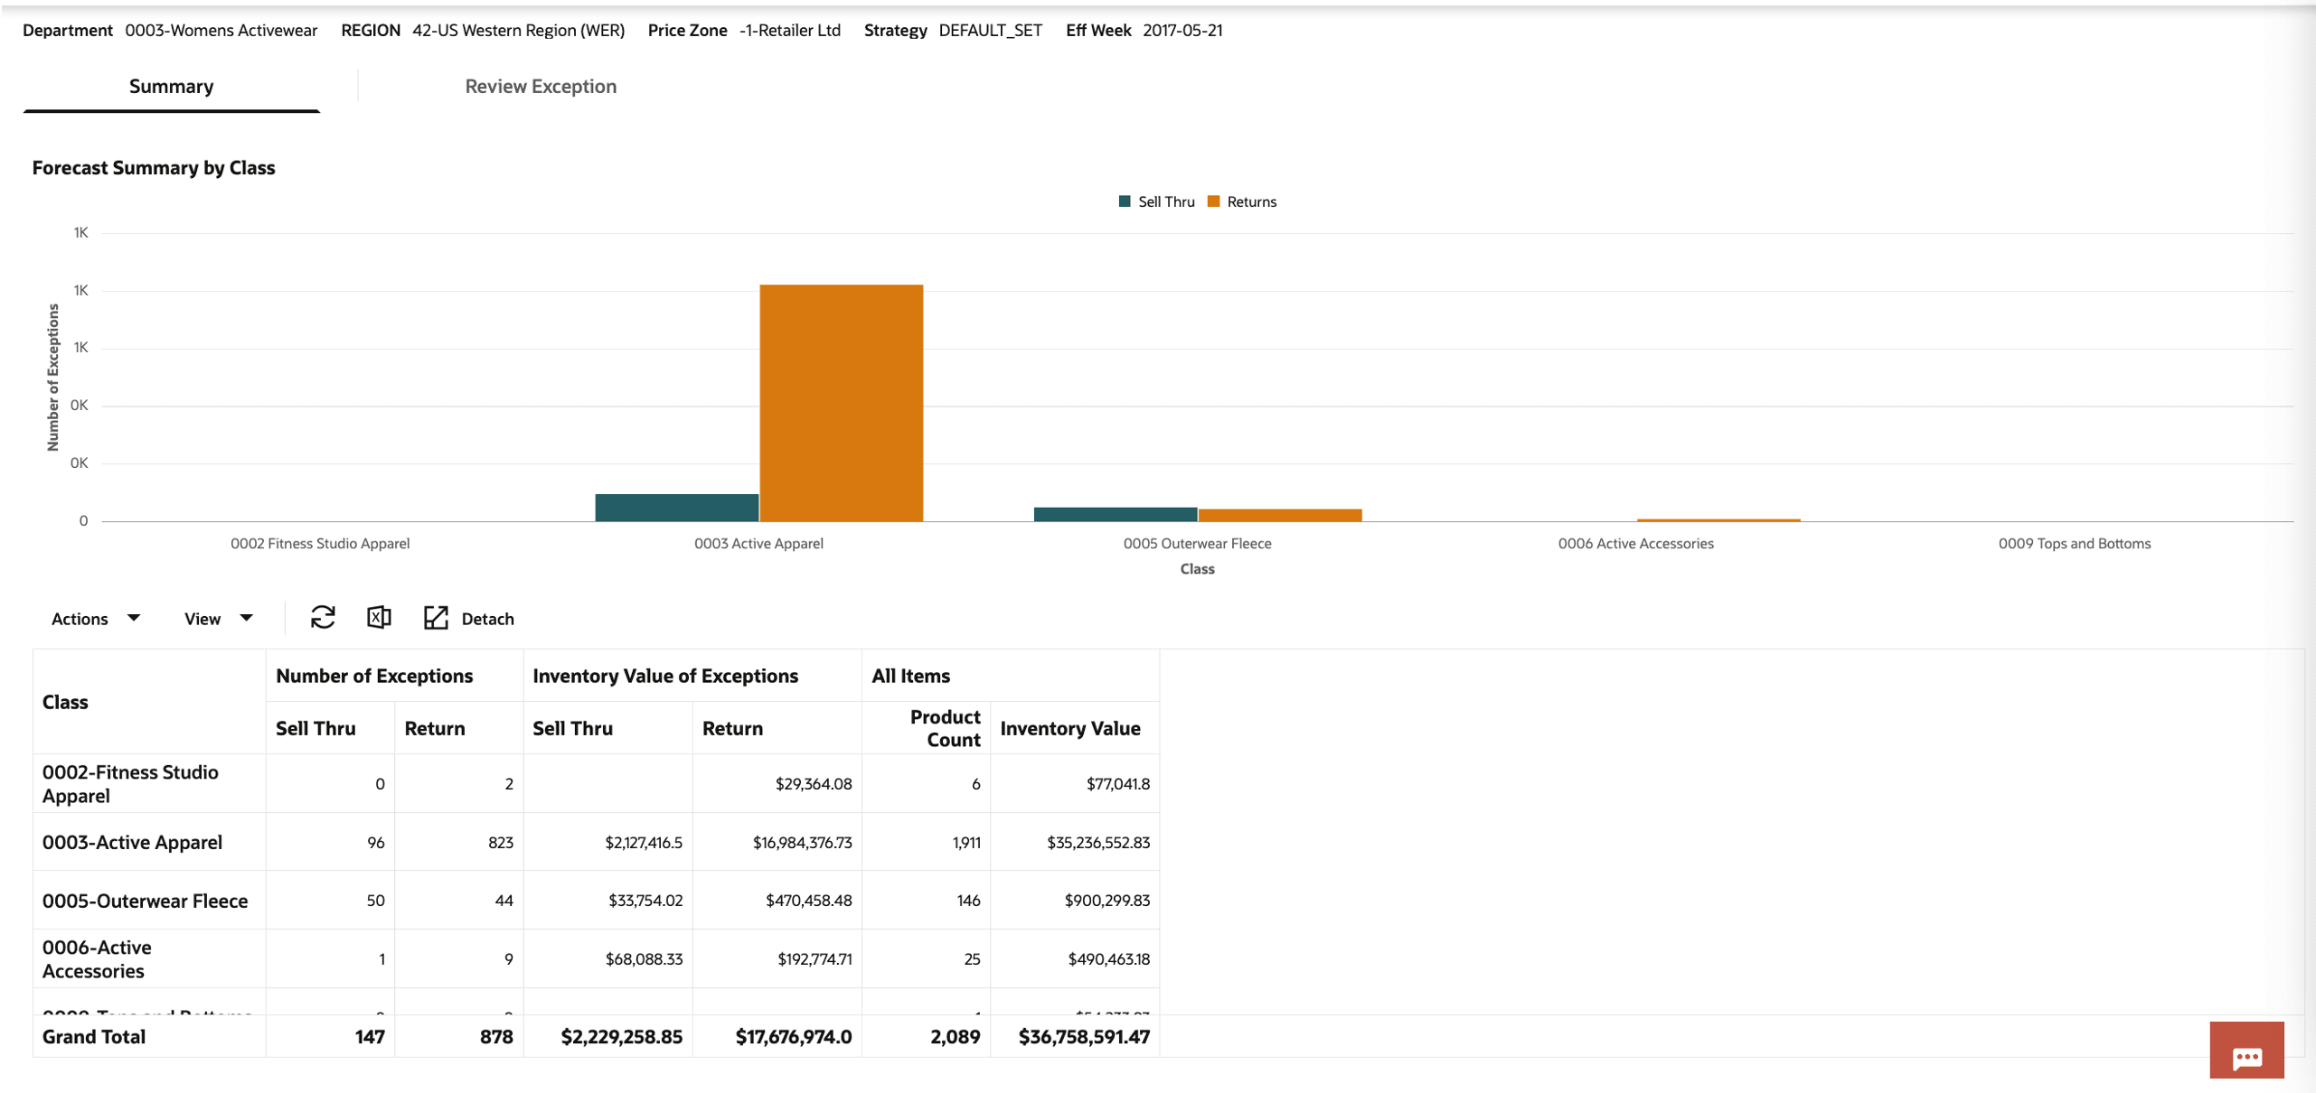The width and height of the screenshot is (2316, 1093).
Task: Click Returns bar for Active Accessories
Action: [x=1718, y=520]
